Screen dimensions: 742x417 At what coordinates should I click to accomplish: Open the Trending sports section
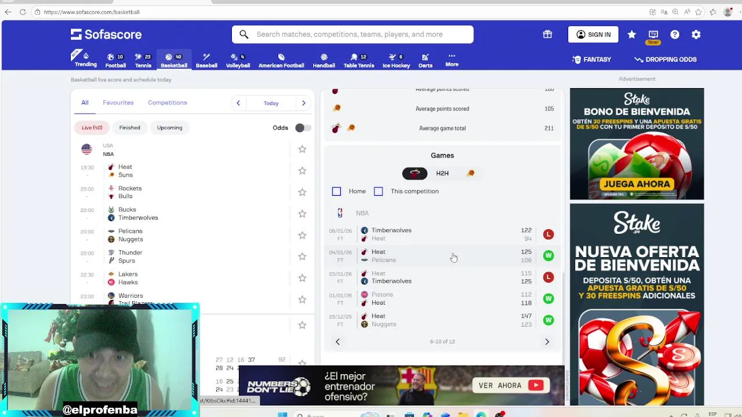click(x=85, y=60)
